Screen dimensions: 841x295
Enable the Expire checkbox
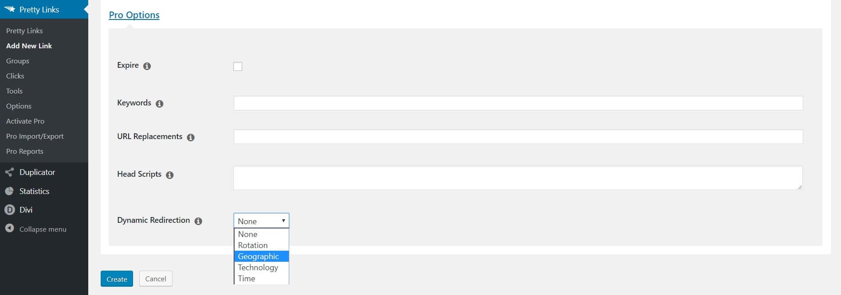tap(238, 66)
